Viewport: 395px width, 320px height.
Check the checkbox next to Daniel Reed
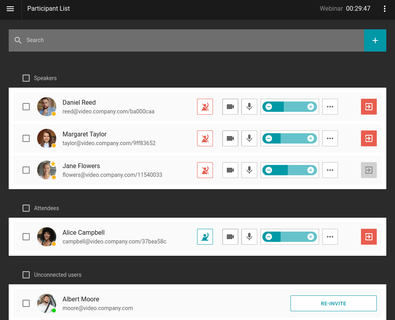[x=26, y=107]
